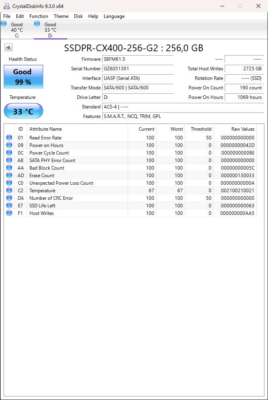Click status orb for Temperature attribute row
The width and height of the screenshot is (268, 400).
click(9, 190)
